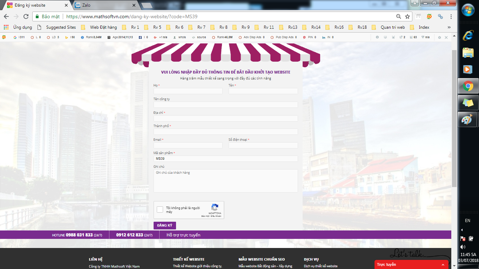Click the taskbar clock 11:45 SA
479x269 pixels.
(x=468, y=255)
